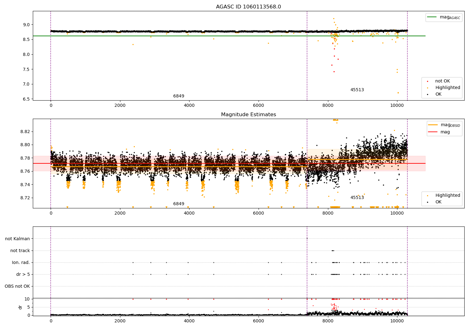Click the 'not Kalman' row label

coord(18,239)
